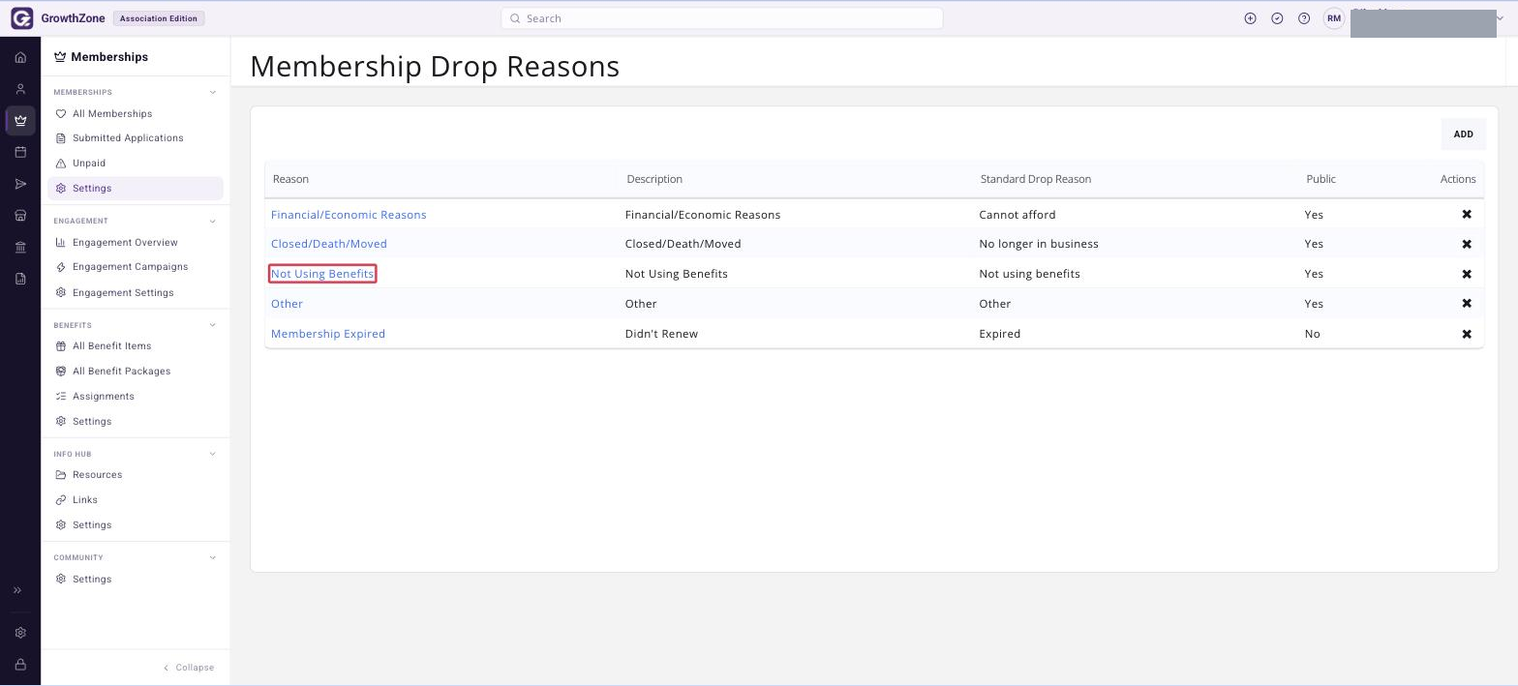This screenshot has width=1518, height=686.
Task: Delete the Other drop reason row
Action: 1467,304
